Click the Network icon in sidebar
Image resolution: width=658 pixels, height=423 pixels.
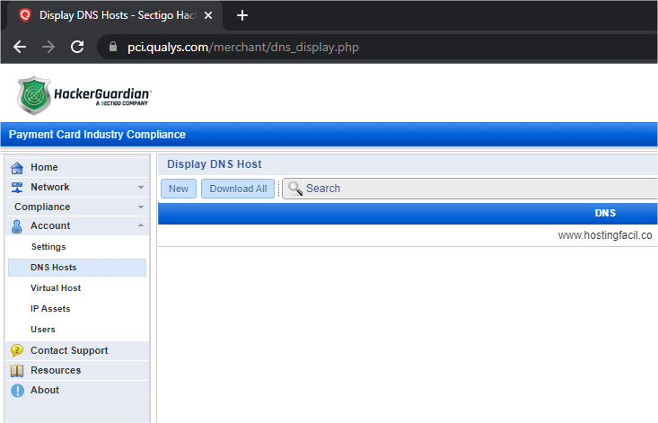(17, 188)
